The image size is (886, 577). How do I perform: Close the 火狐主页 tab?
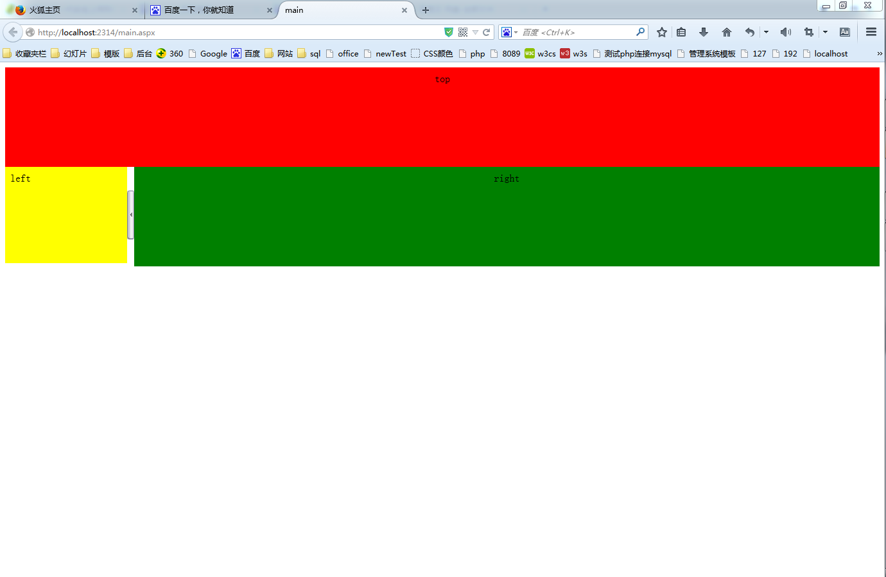[x=135, y=10]
